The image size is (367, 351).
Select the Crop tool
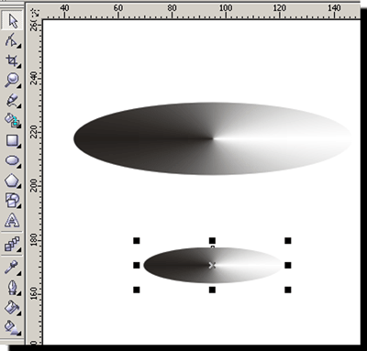point(12,60)
